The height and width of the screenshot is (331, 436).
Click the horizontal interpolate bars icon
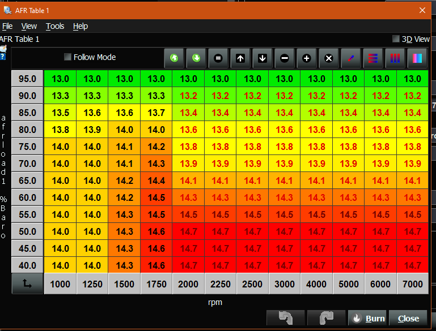372,58
